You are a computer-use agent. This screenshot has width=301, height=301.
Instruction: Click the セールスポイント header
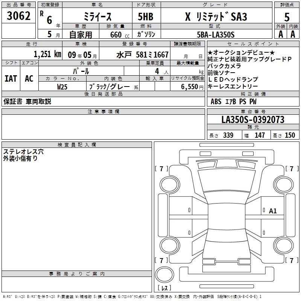253,44
